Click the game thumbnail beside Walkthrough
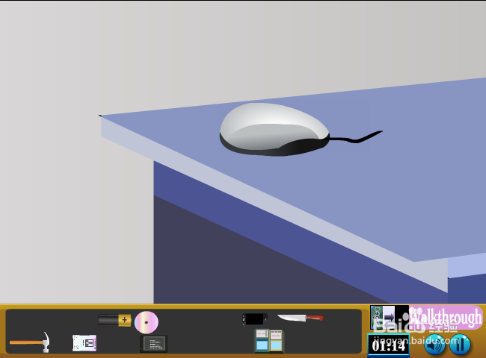486x358 pixels. tap(390, 318)
